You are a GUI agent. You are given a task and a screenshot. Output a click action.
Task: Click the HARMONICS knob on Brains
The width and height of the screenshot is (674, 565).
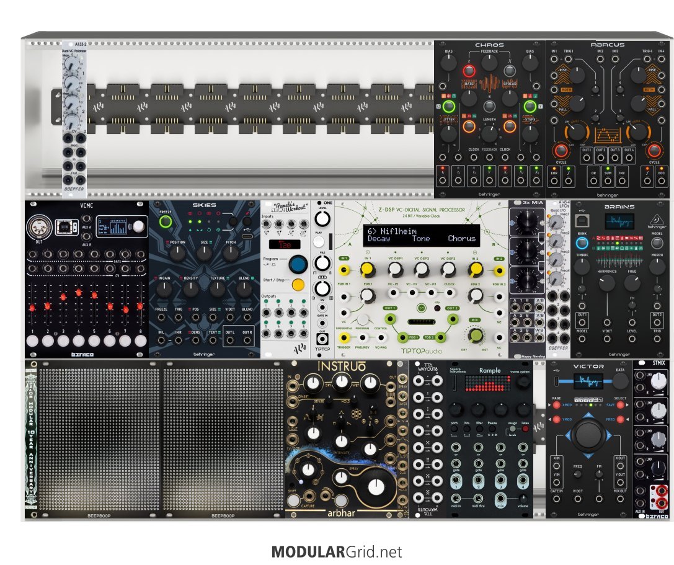click(606, 283)
